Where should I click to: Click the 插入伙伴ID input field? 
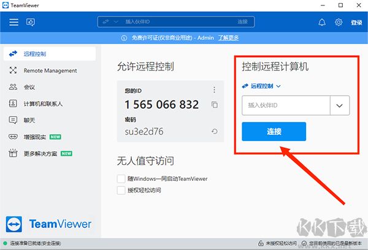coord(286,105)
